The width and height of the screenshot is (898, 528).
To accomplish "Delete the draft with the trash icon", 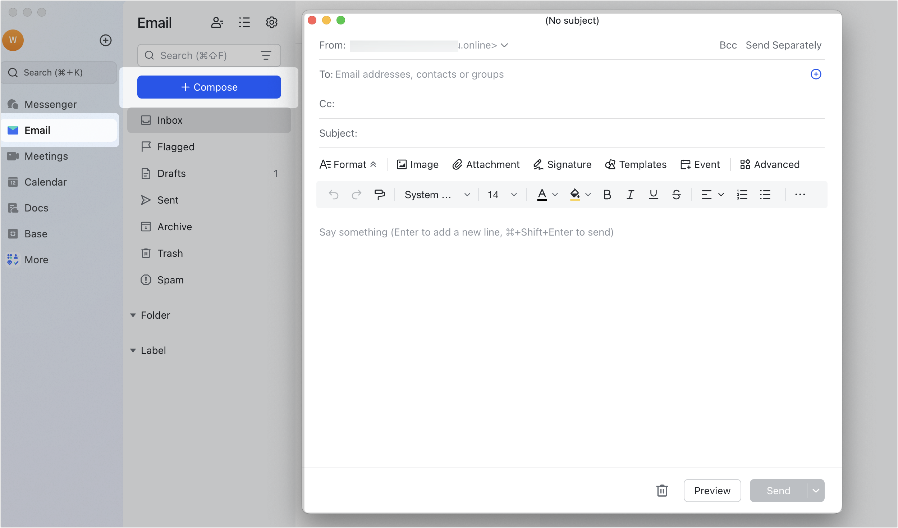I will pyautogui.click(x=662, y=490).
